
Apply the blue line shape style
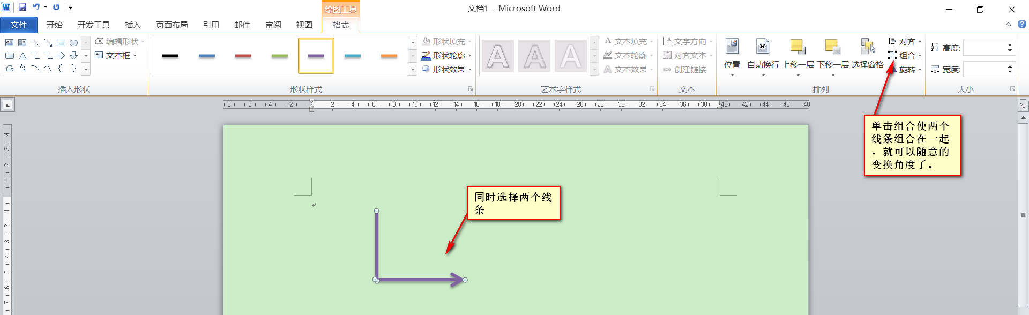tap(207, 56)
